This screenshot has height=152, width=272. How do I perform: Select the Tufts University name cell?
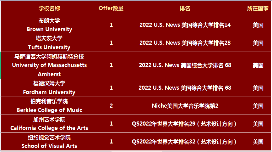coord(49,43)
